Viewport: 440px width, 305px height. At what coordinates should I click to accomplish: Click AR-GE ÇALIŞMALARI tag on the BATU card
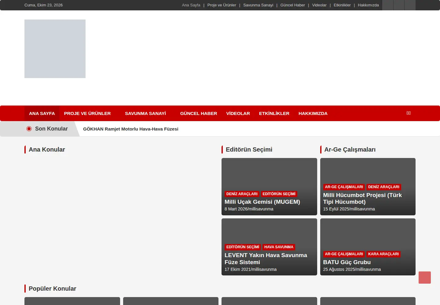pyautogui.click(x=344, y=254)
